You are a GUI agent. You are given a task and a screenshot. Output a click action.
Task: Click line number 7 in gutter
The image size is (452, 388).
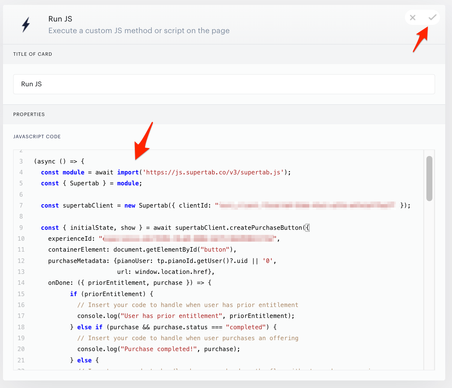point(21,205)
